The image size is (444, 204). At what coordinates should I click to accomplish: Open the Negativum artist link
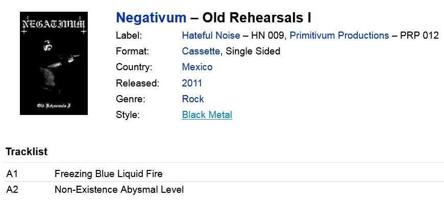click(151, 18)
